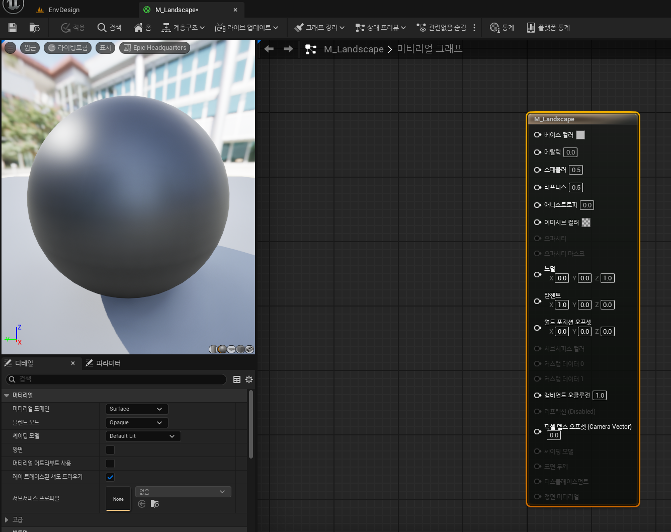This screenshot has width=671, height=532.
Task: Toggle the 양면 checkbox
Action: point(110,450)
